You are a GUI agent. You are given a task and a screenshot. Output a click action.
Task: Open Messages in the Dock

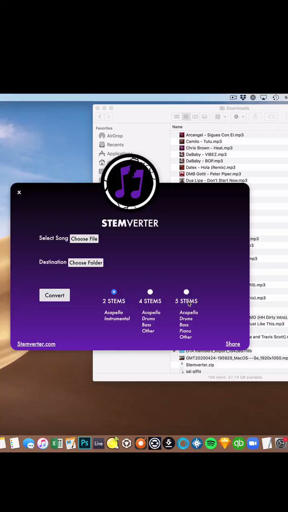click(x=29, y=444)
